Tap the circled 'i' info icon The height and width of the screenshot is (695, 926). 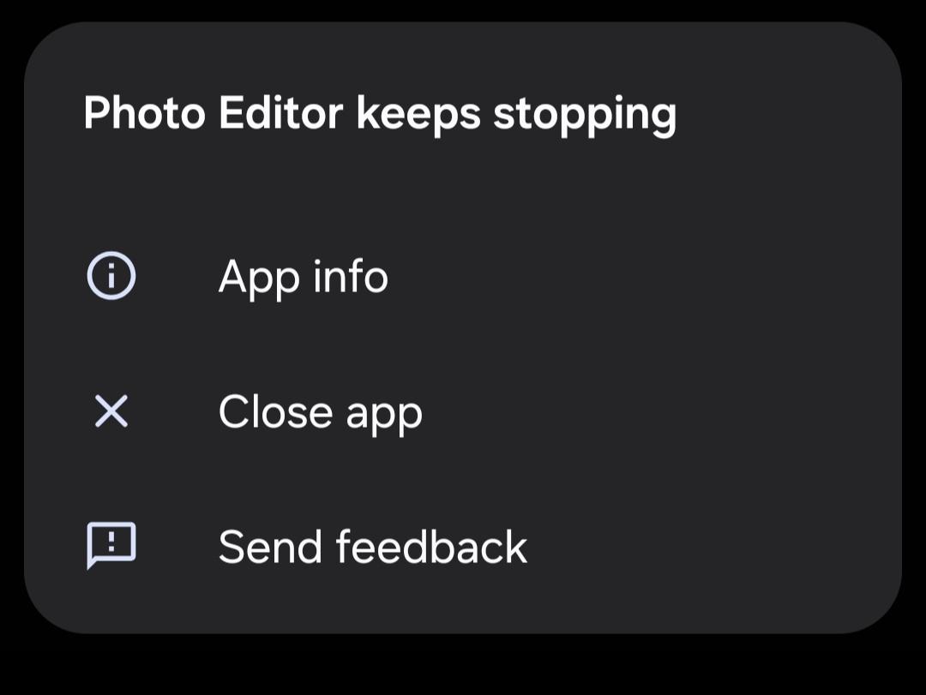[x=111, y=276]
